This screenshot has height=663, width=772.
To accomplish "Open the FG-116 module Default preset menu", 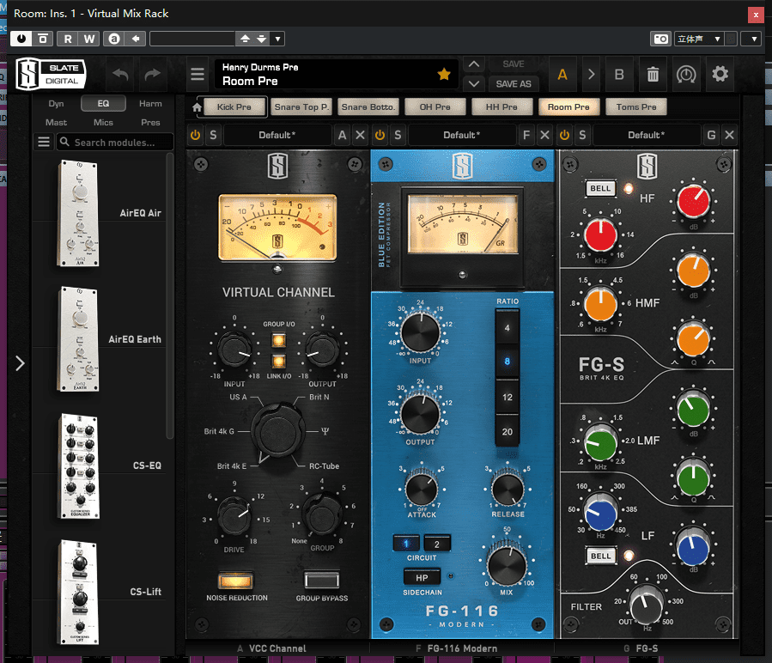I will coord(462,135).
